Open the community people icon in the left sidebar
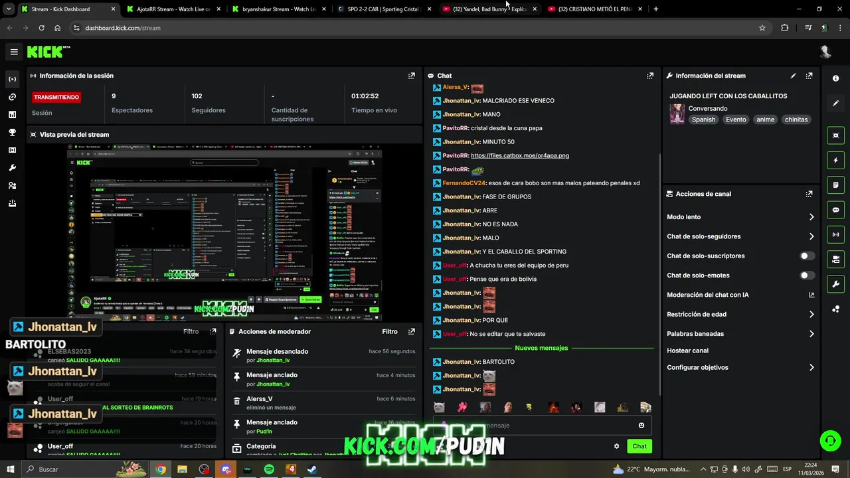 12,186
